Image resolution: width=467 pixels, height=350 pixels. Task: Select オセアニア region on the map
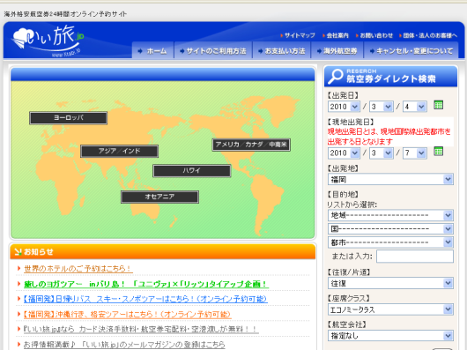tap(159, 197)
